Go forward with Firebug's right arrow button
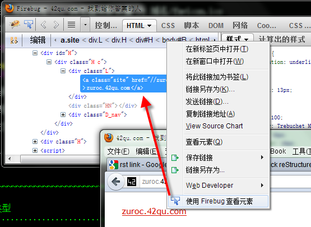The height and width of the screenshot is (227, 311). click(x=56, y=25)
